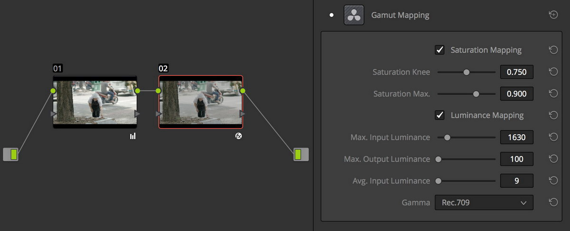Click the Max. Output Luminance slider handle
The image size is (570, 231).
pos(438,159)
